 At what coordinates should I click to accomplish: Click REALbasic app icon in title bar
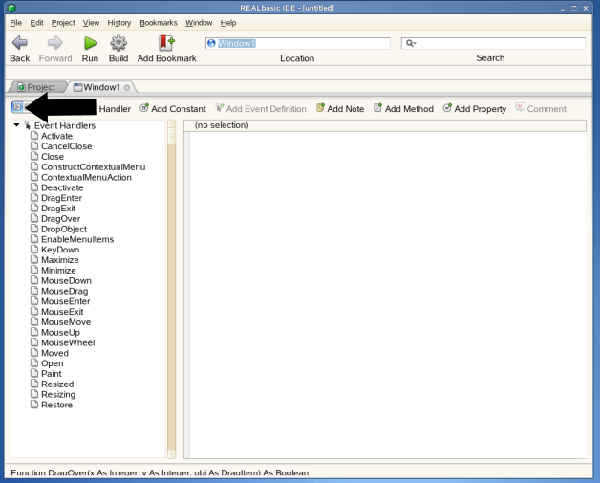pyautogui.click(x=11, y=8)
